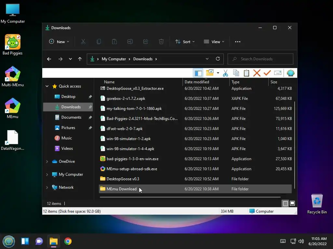Open the dropdown arrow beside the folder options icon
The width and height of the screenshot is (333, 249).
click(218, 73)
